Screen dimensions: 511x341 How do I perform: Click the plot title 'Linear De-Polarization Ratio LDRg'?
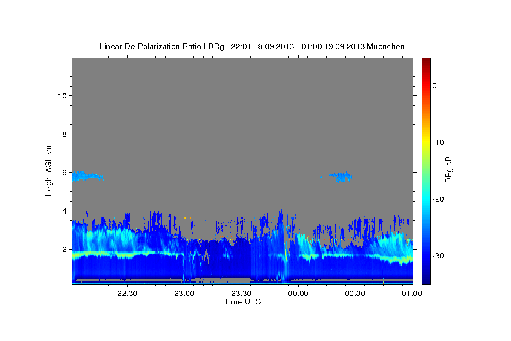[x=161, y=46]
